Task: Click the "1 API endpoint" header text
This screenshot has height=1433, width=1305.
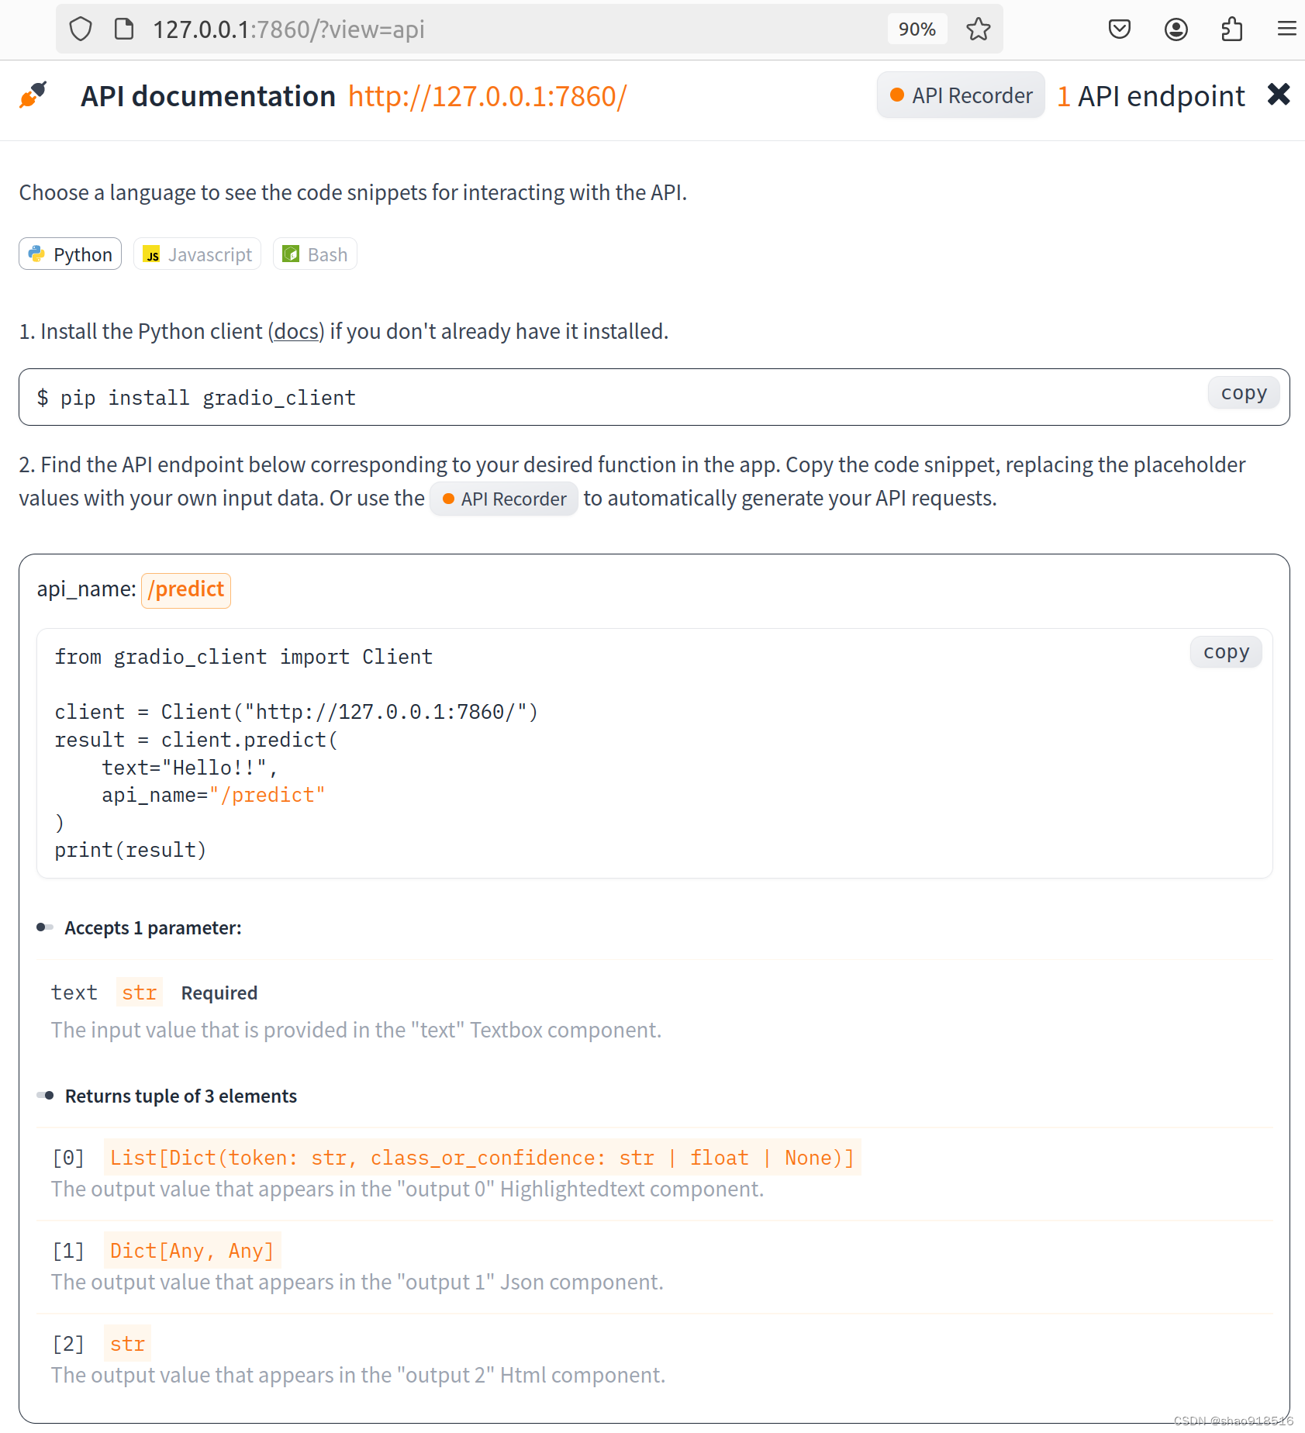Action: pyautogui.click(x=1151, y=96)
